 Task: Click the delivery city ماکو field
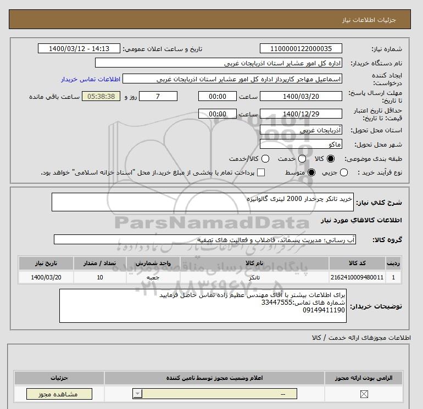click(301, 144)
